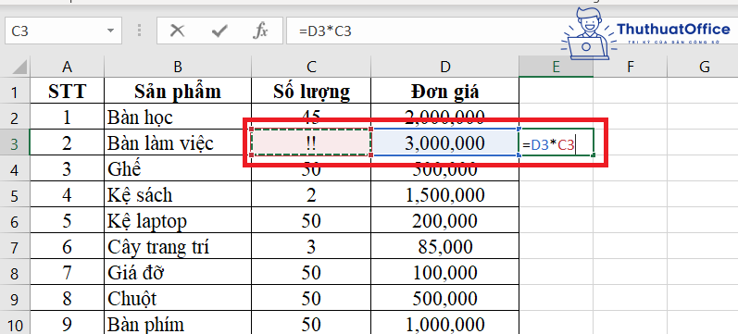Select column B header

point(178,68)
